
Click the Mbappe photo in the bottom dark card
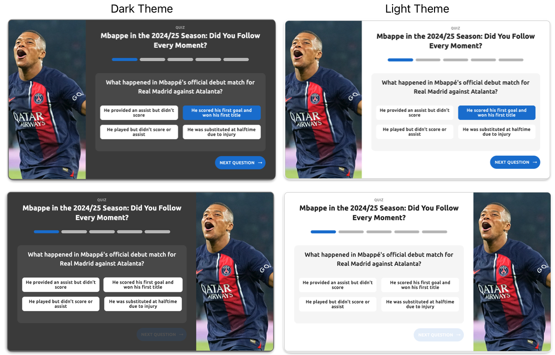click(235, 271)
